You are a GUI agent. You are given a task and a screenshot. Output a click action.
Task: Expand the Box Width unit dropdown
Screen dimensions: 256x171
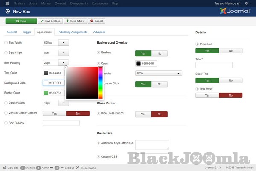pos(63,42)
